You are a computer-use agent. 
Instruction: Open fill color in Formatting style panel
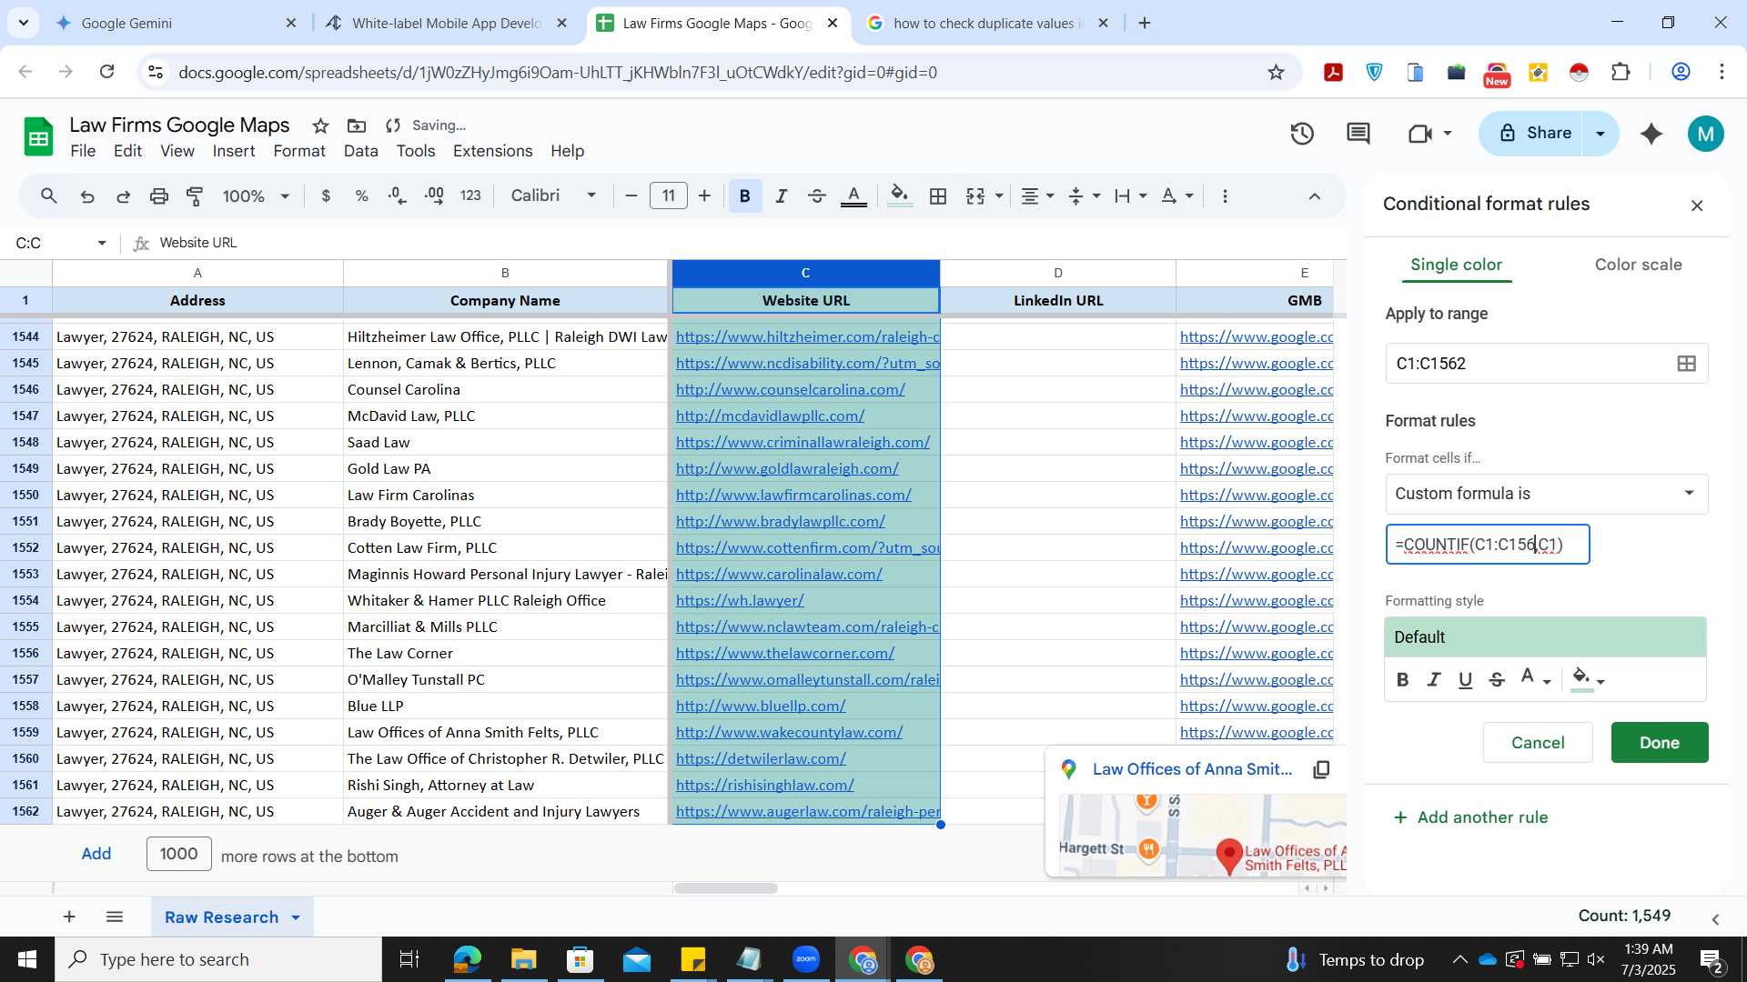tap(1589, 679)
